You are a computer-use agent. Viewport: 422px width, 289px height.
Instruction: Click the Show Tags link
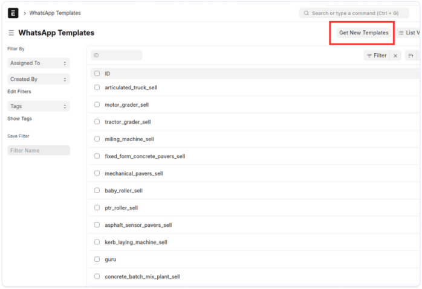(x=19, y=119)
